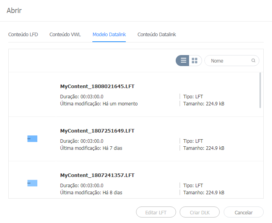
Task: Click the empty thumbnail of first item
Action: 32,94
